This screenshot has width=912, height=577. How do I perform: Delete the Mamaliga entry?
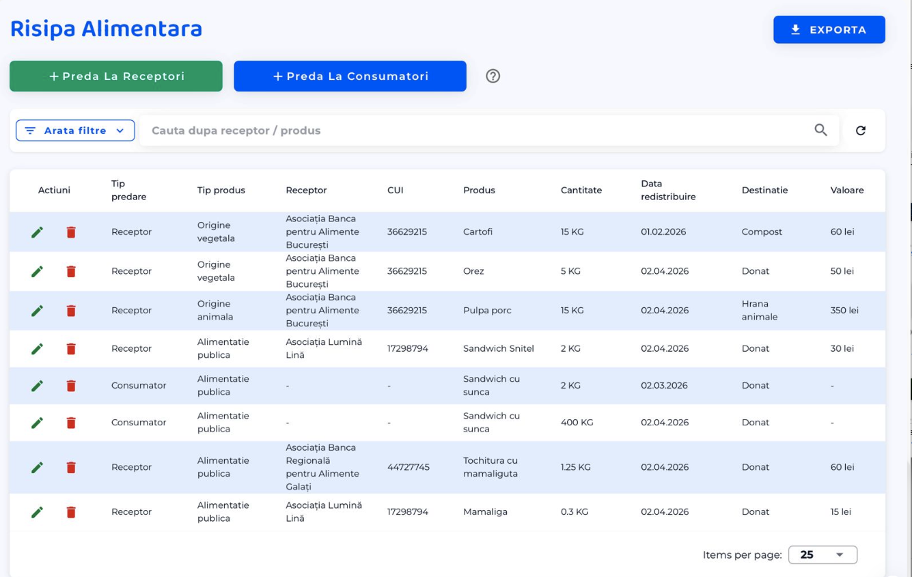pyautogui.click(x=71, y=512)
